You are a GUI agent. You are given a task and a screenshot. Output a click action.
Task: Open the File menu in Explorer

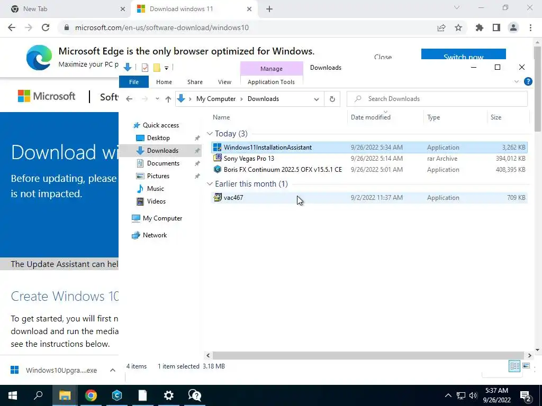point(134,82)
